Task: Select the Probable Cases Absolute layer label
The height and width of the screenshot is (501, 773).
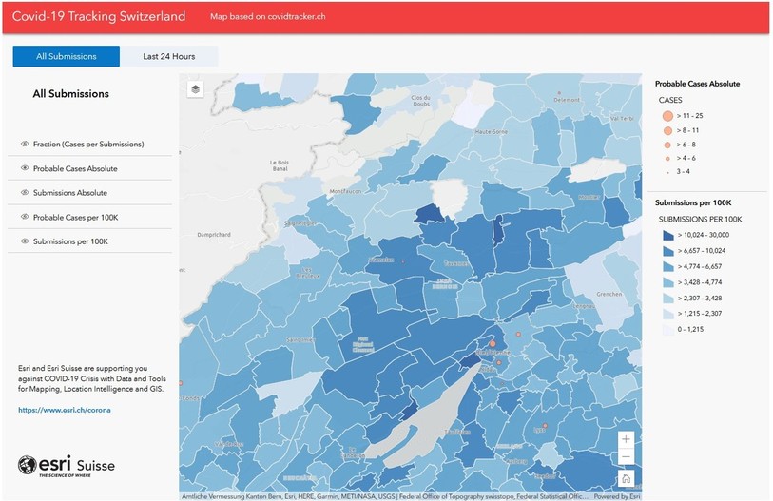Action: click(x=75, y=168)
